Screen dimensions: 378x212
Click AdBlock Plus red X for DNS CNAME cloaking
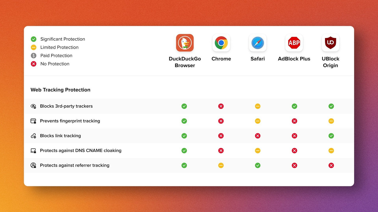coord(294,151)
